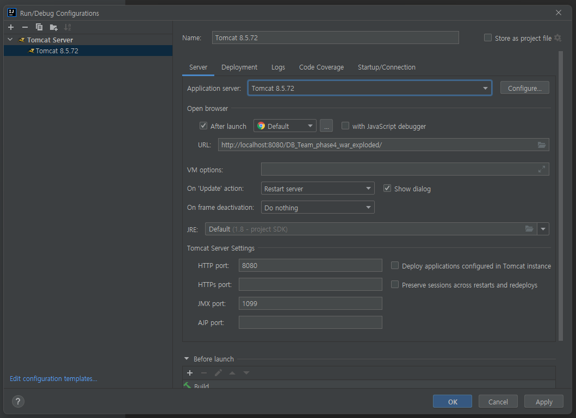Image resolution: width=576 pixels, height=418 pixels.
Task: Uncheck the After launch option
Action: coord(203,126)
